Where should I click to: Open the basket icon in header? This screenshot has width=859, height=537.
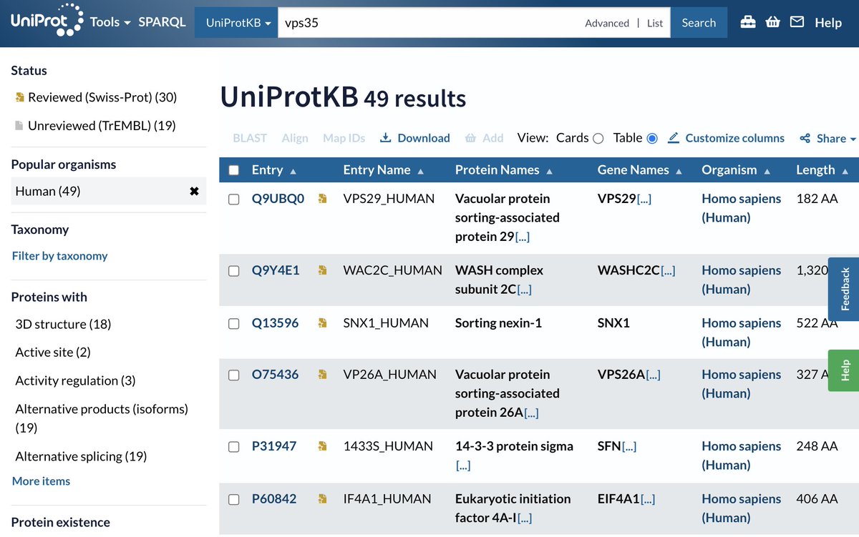click(772, 22)
